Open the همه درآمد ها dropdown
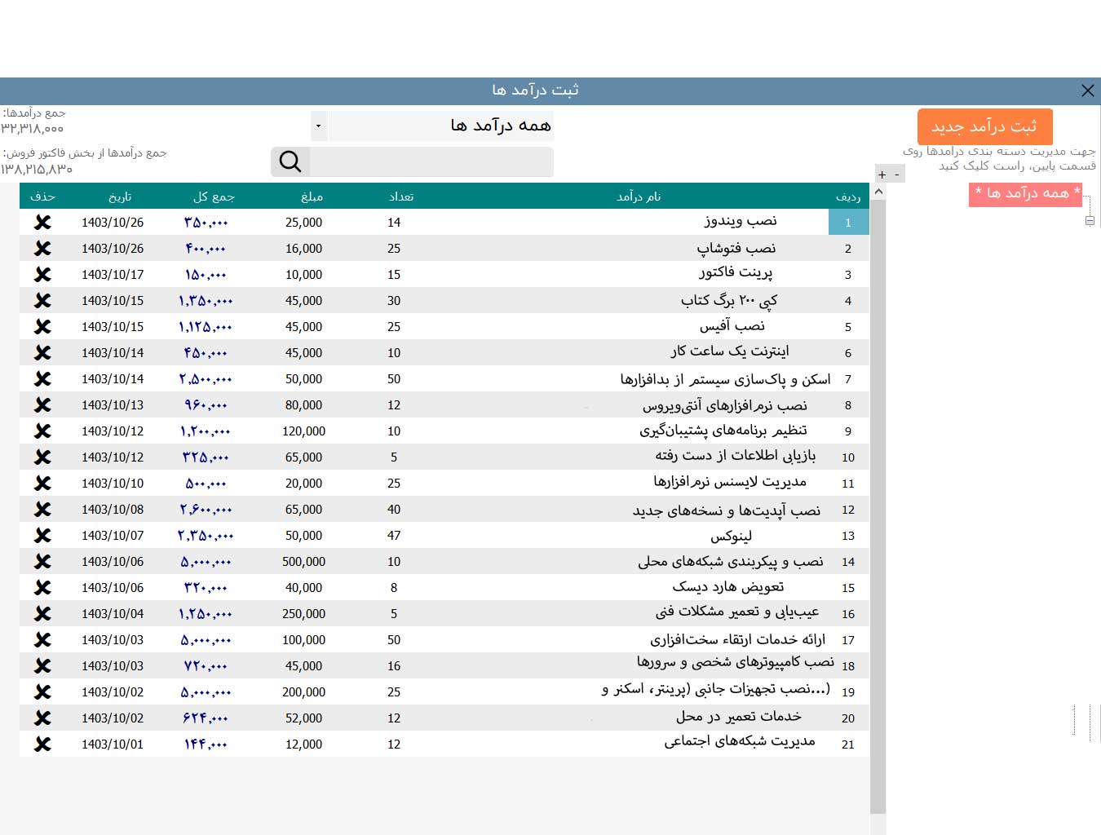Image resolution: width=1101 pixels, height=835 pixels. point(318,126)
